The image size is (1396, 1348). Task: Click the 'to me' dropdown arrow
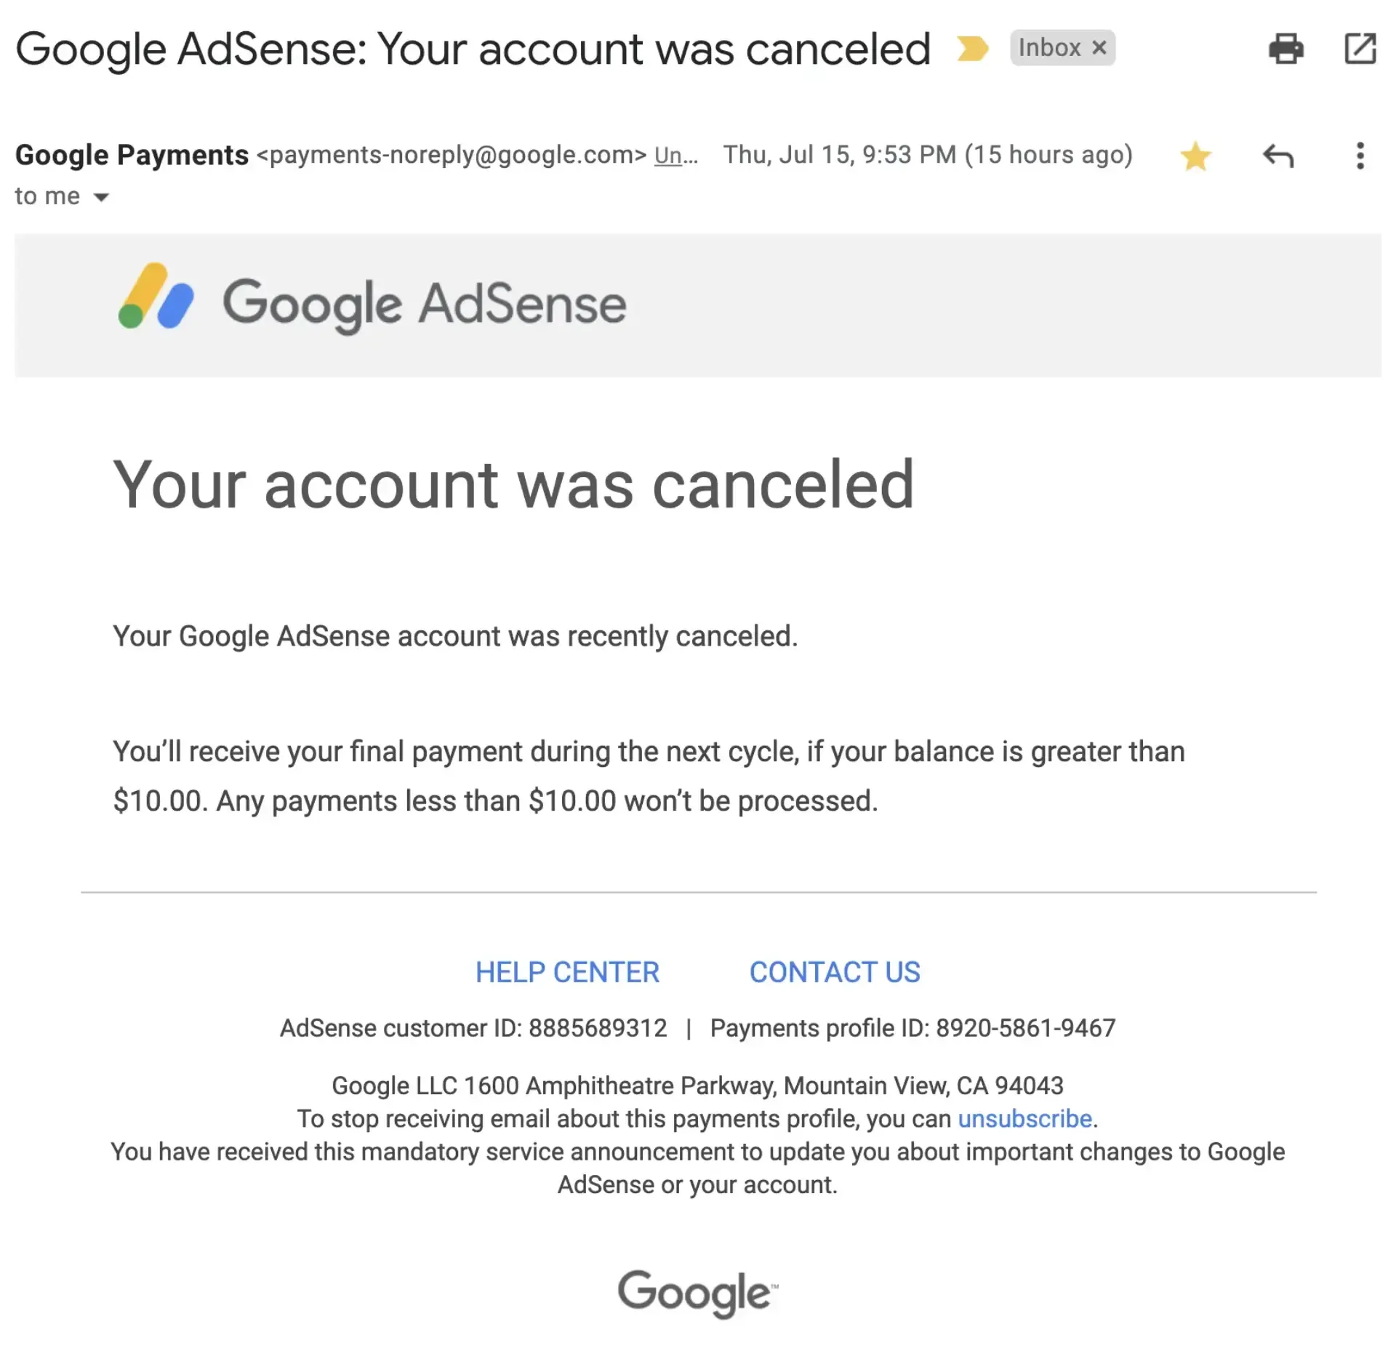(102, 196)
